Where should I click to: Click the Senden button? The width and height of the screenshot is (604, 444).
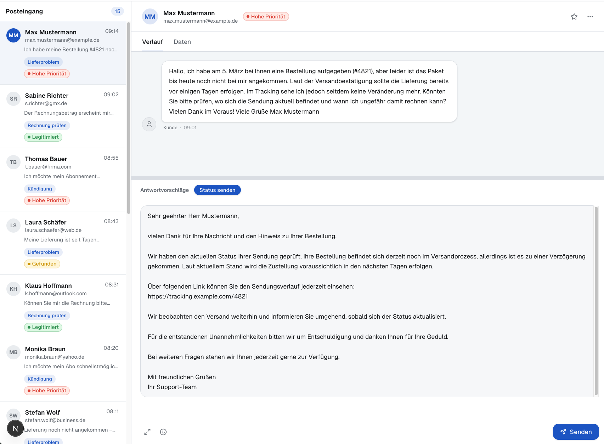point(576,432)
